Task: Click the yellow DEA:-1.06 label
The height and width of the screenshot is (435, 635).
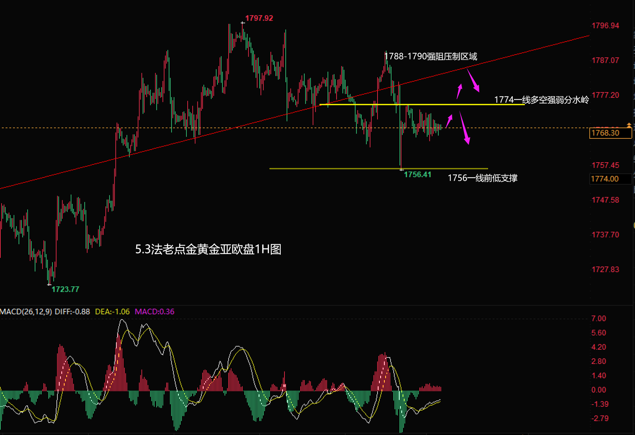Action: pos(112,311)
